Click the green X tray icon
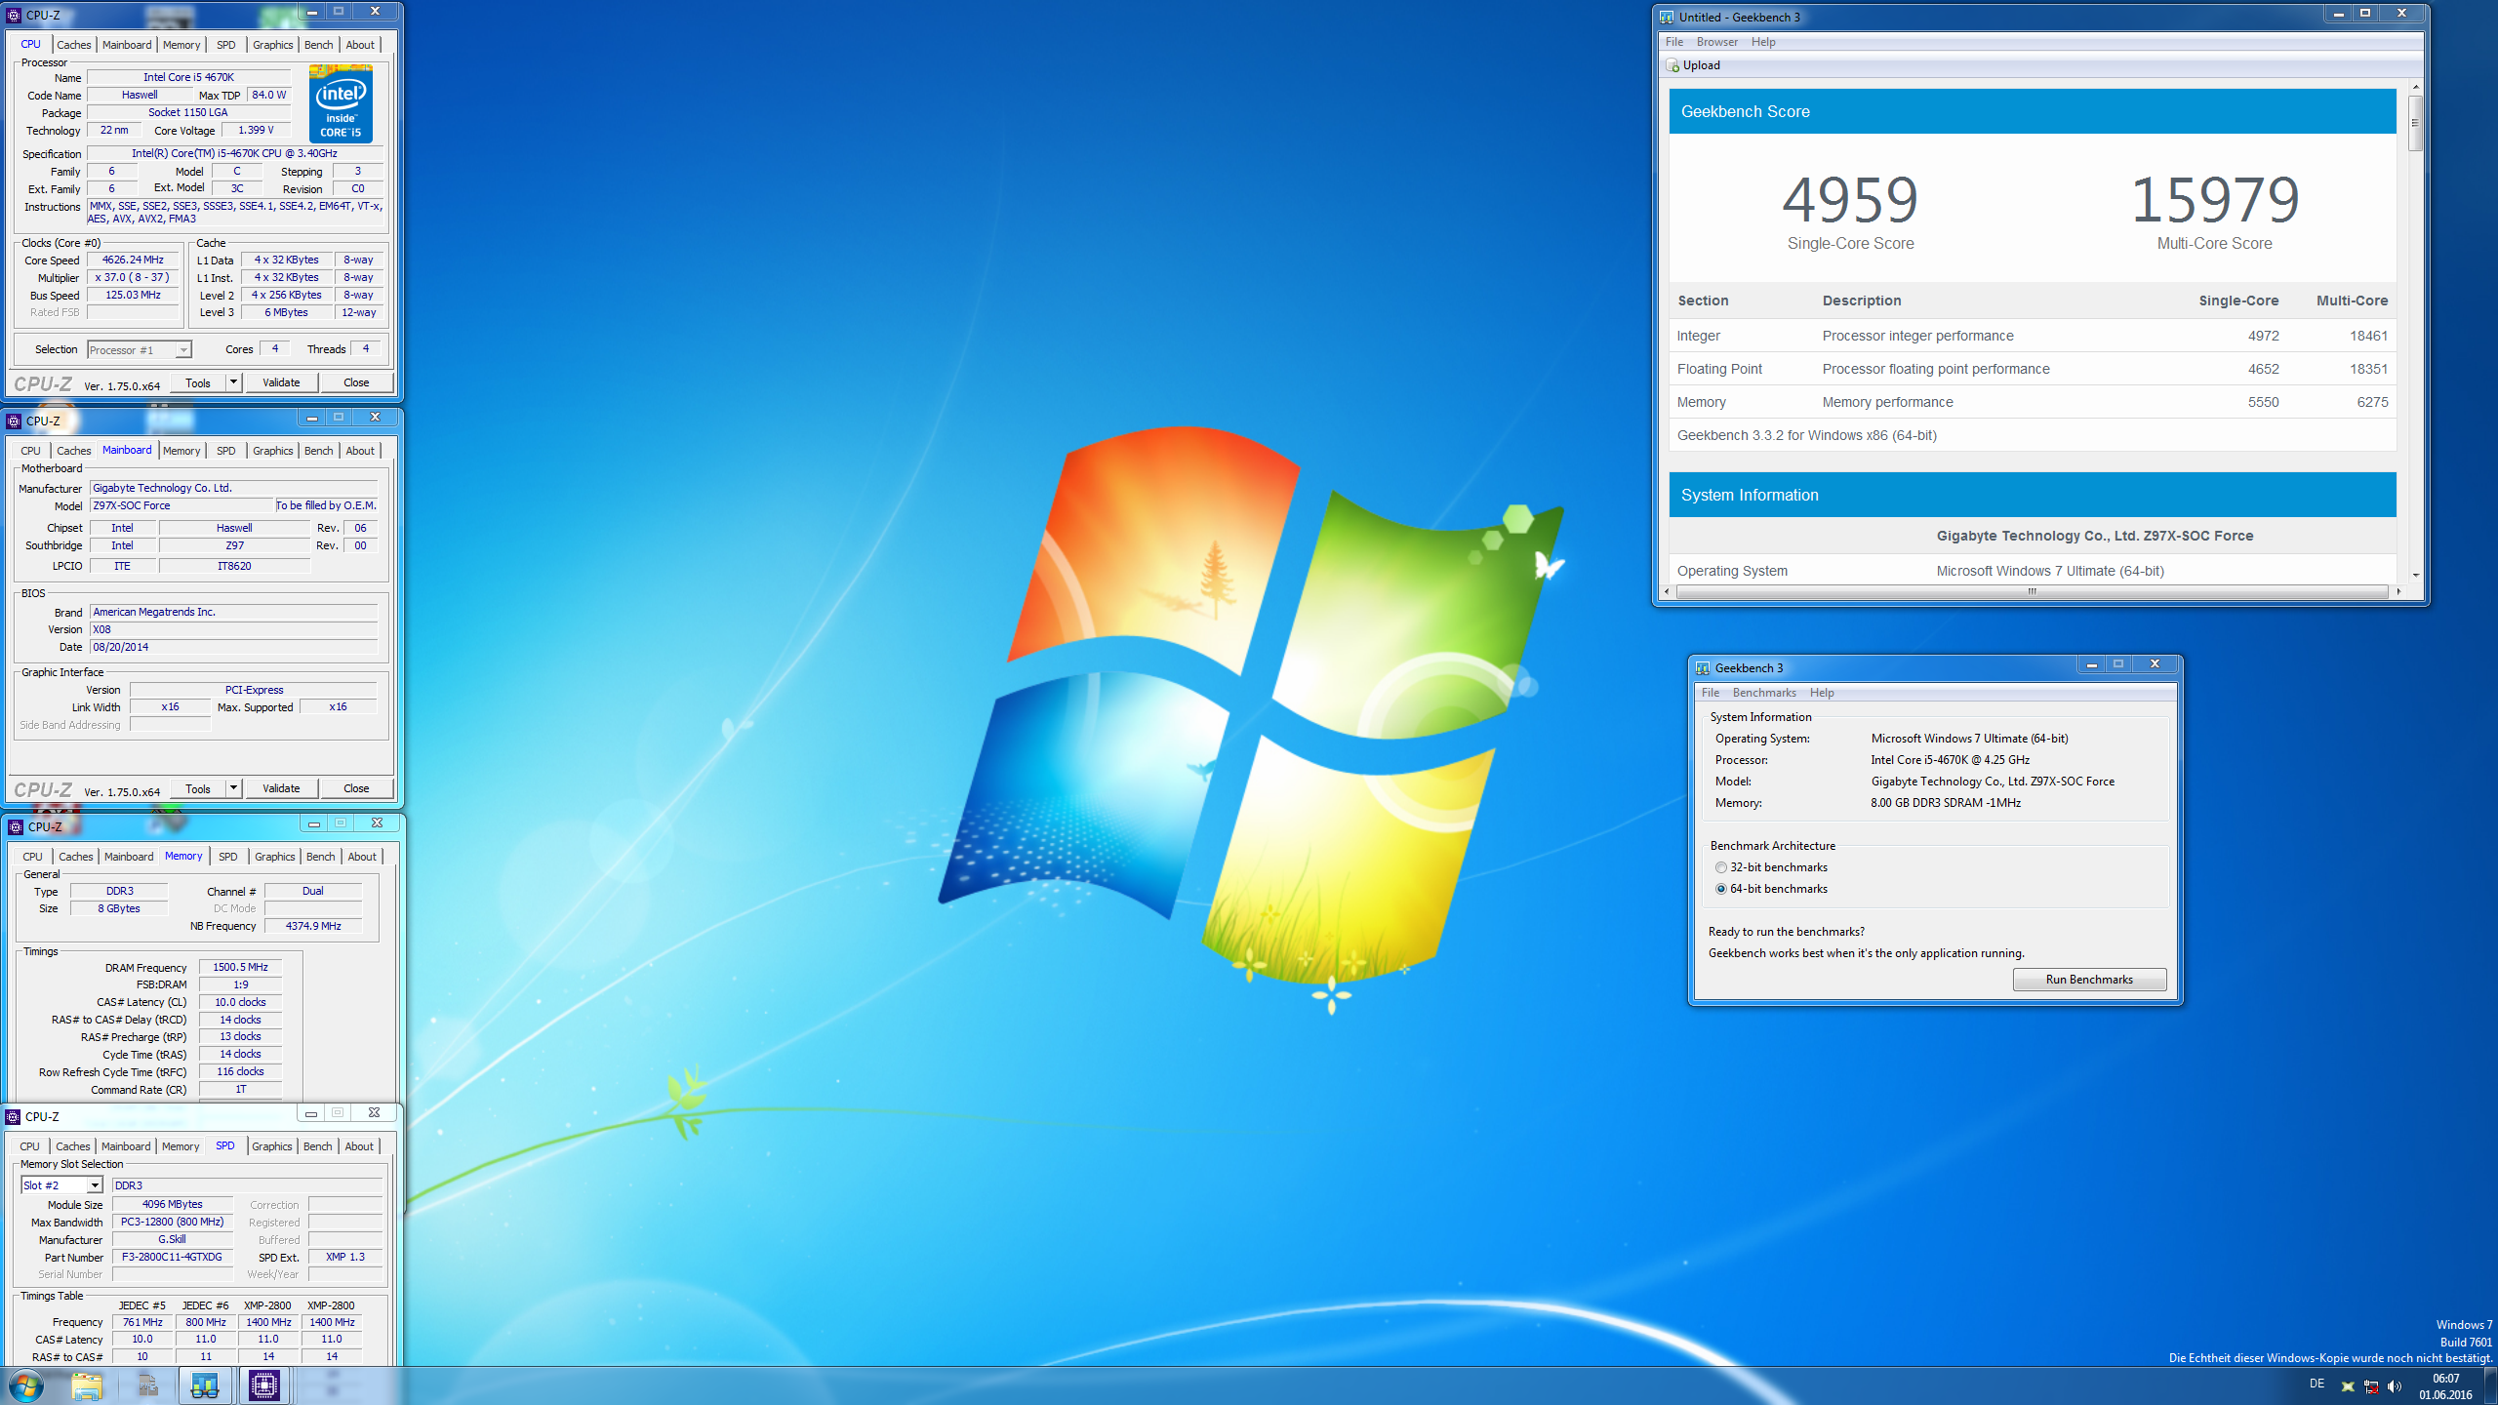 tap(2348, 1386)
